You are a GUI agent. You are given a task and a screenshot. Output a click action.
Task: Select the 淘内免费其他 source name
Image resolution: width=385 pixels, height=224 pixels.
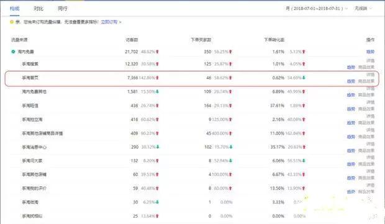(34, 92)
